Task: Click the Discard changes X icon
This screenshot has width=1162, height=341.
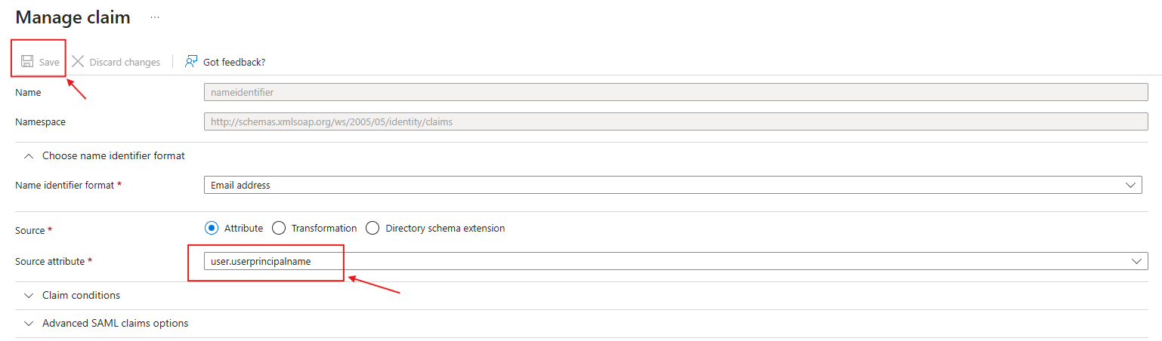Action: pos(78,62)
